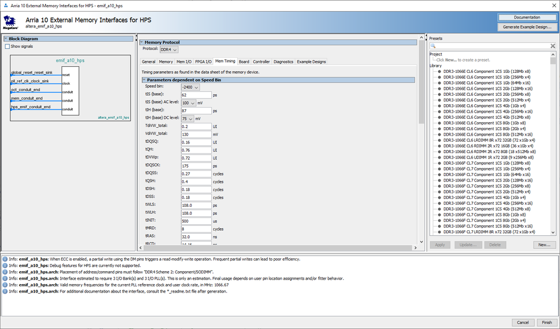Enable the Show signals checkbox
Image resolution: width=560 pixels, height=329 pixels.
click(7, 47)
